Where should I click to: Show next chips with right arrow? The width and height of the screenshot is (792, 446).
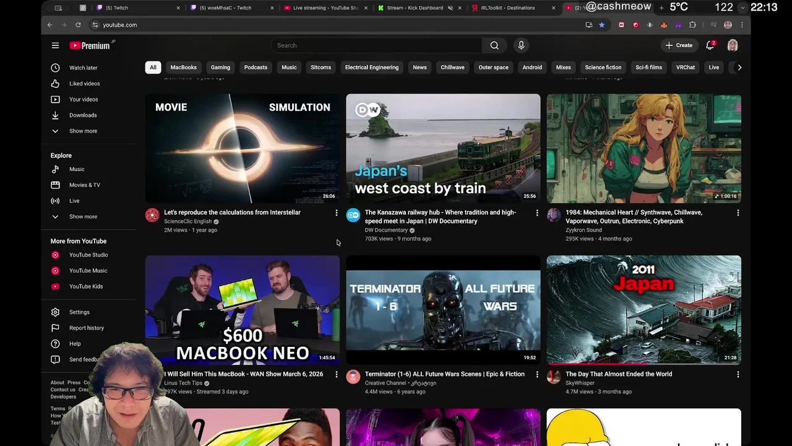(x=739, y=68)
